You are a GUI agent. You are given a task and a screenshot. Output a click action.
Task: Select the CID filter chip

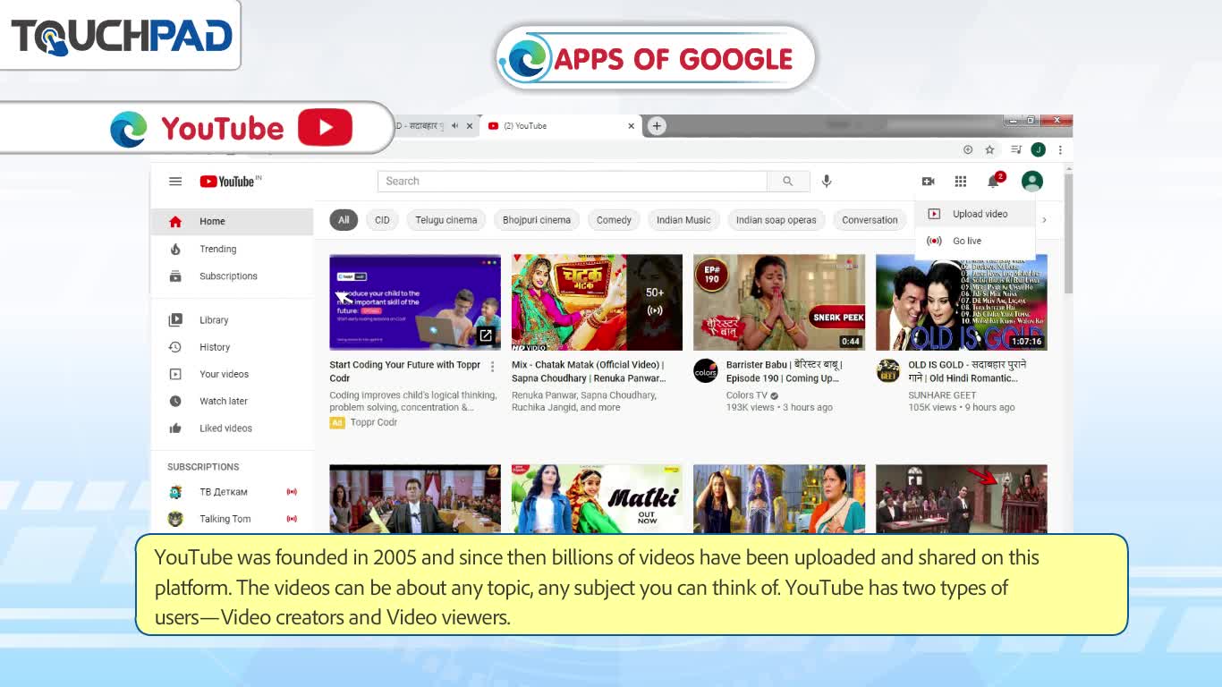[x=382, y=220]
